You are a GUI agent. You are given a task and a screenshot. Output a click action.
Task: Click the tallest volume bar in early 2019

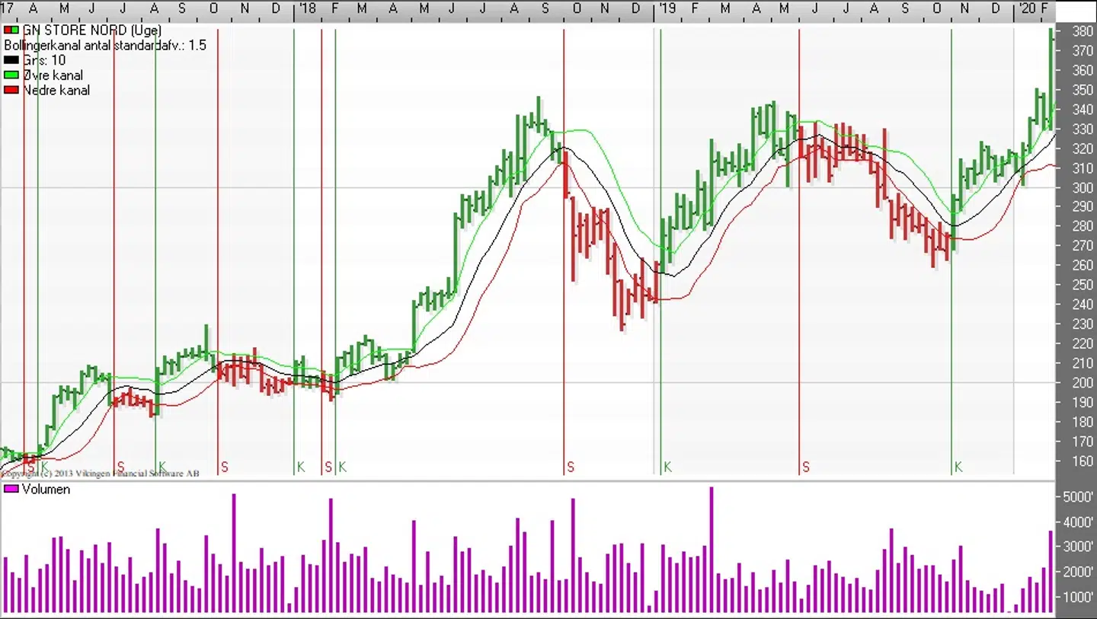(x=712, y=548)
